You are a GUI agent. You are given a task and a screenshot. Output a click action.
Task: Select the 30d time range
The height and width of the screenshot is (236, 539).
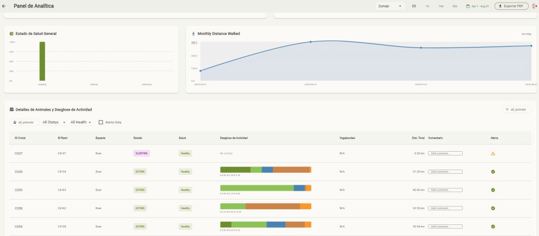click(454, 6)
